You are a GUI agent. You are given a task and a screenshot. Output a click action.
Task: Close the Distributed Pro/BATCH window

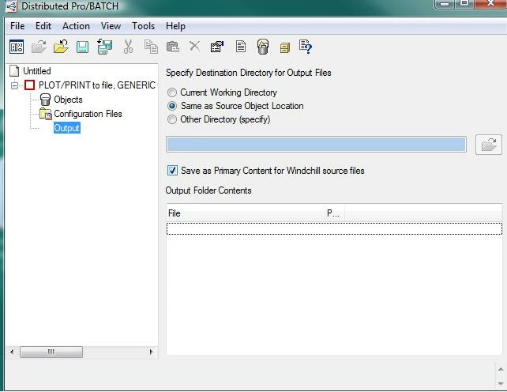coord(490,4)
